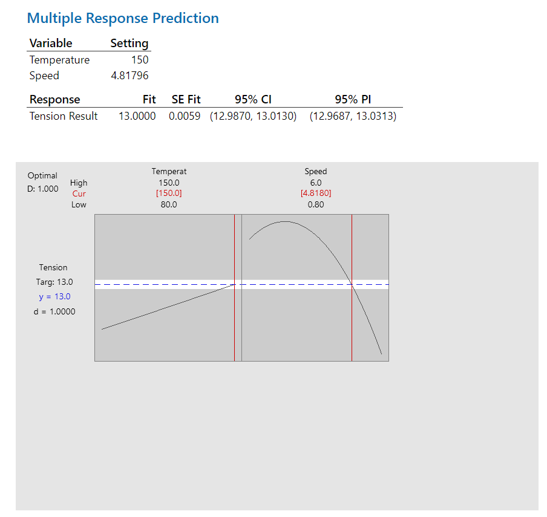Viewport: 547px width, 517px height.
Task: Click the Speed setting value 4.81796
Action: [129, 76]
